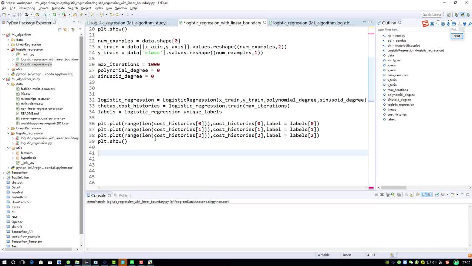Viewport: 472px width, 266px height.
Task: Open Package Explorer view menu arrow
Action: coord(80,29)
